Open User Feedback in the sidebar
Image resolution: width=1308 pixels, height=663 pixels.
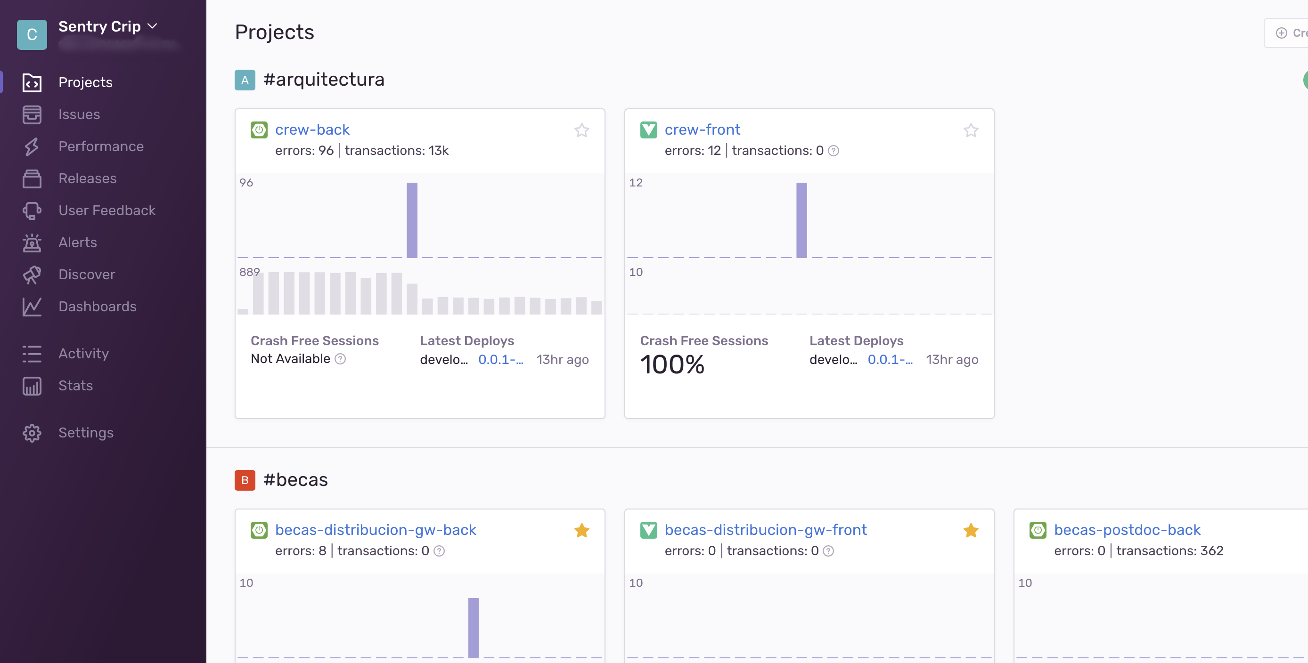point(106,210)
